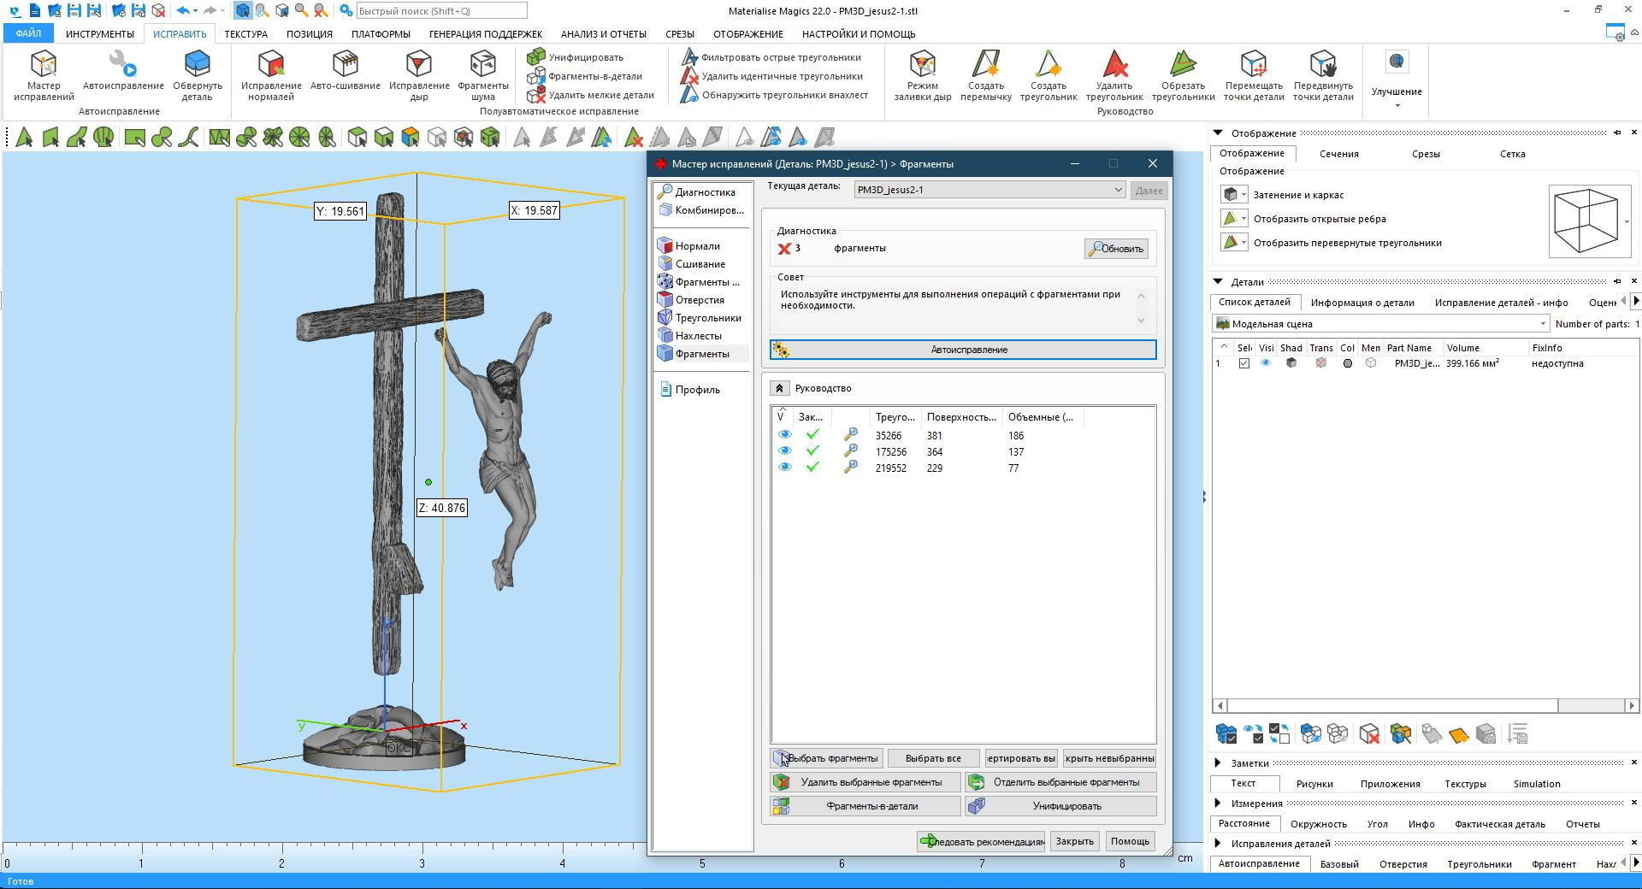The width and height of the screenshot is (1642, 889).
Task: Open the Текущая деталь dropdown
Action: tap(989, 190)
